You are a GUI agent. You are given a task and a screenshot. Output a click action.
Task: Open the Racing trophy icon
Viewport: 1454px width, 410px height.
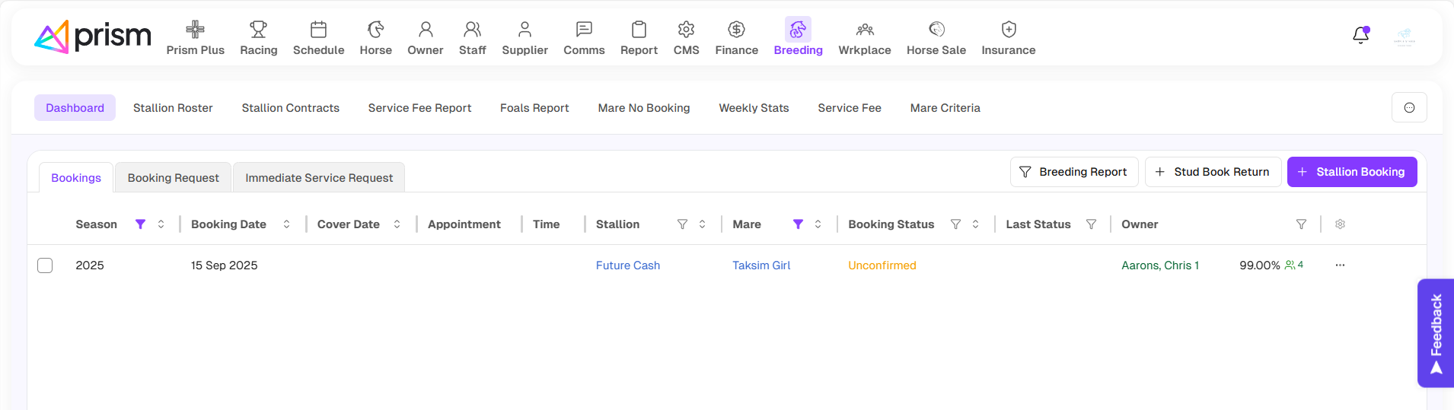(258, 30)
